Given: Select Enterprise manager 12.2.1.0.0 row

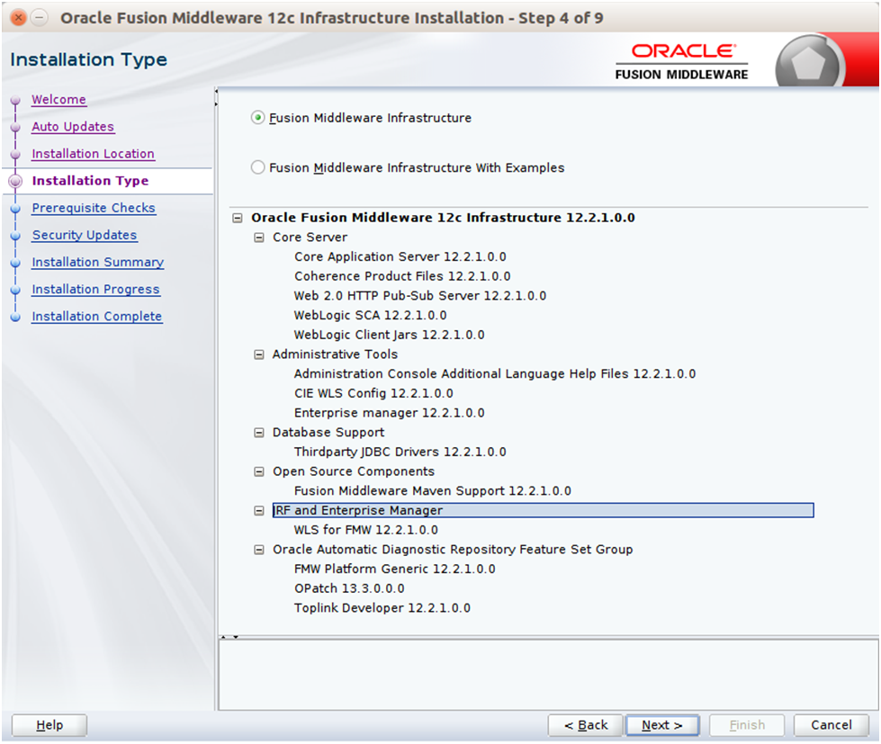Looking at the screenshot, I should click(389, 413).
